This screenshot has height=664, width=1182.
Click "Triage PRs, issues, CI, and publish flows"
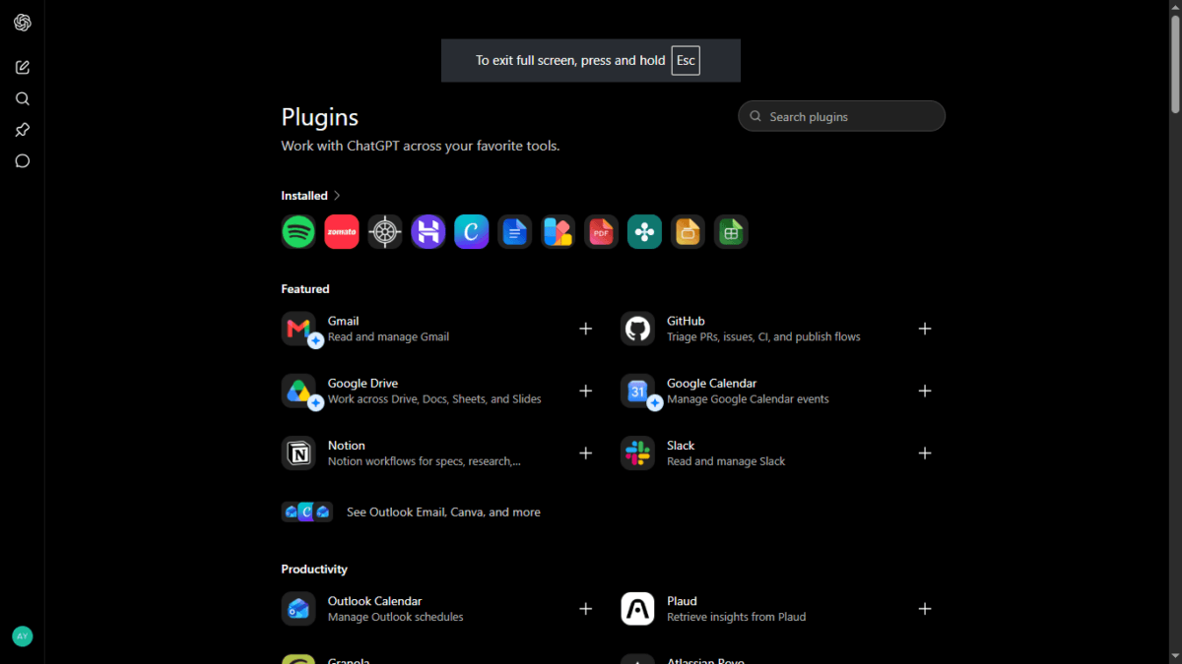[x=763, y=336]
